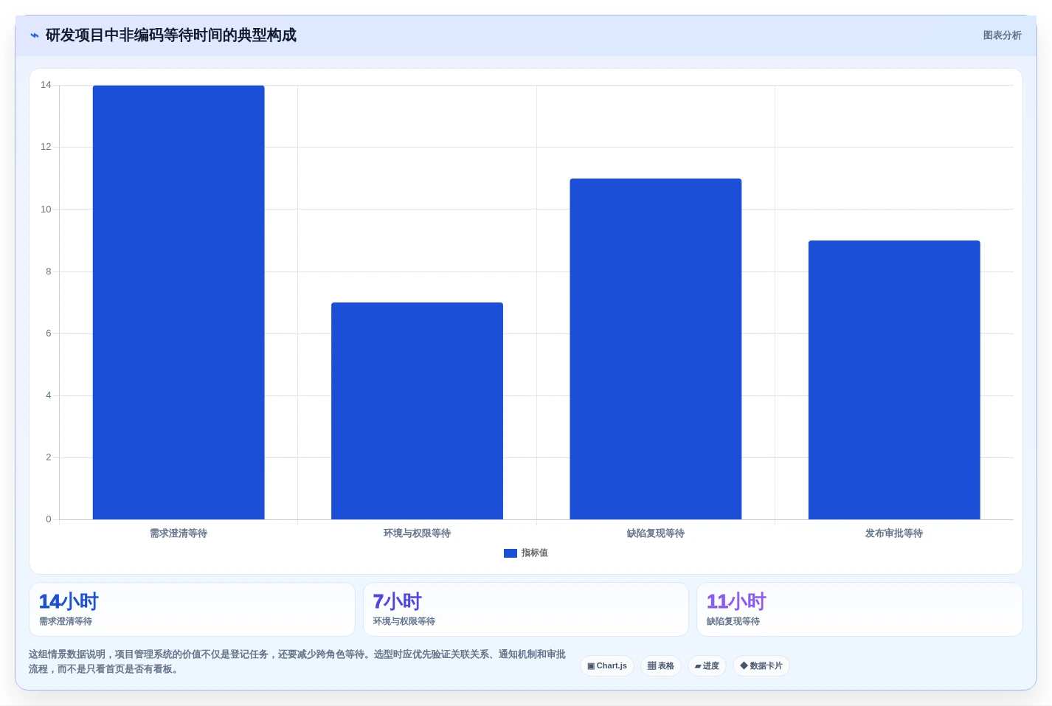
Task: Click the 11小时 data card value
Action: 736,601
